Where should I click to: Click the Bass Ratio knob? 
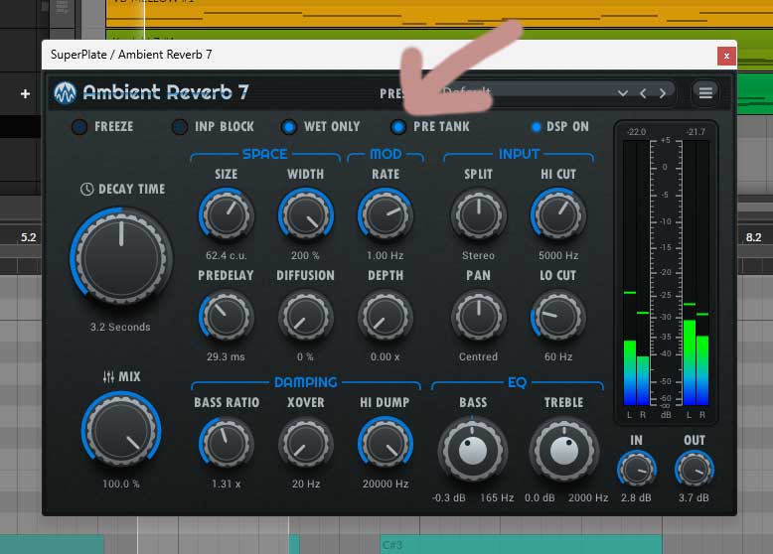(x=227, y=444)
